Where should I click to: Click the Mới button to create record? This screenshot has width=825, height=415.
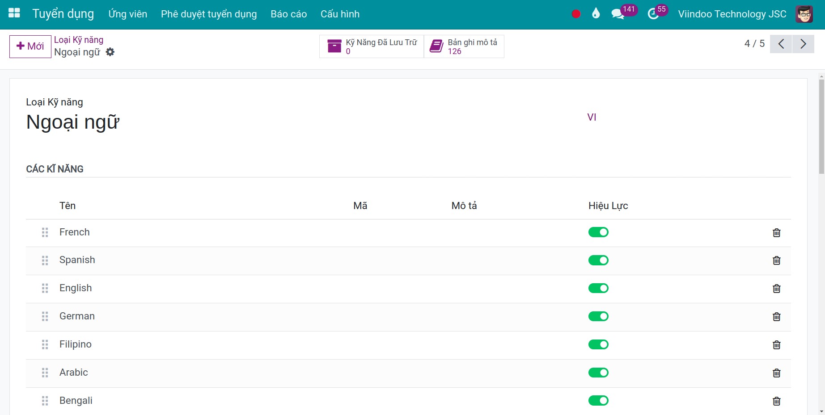[x=30, y=46]
